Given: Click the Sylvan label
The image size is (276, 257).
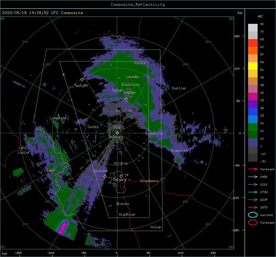Looking at the screenshot, I should coord(117,90).
